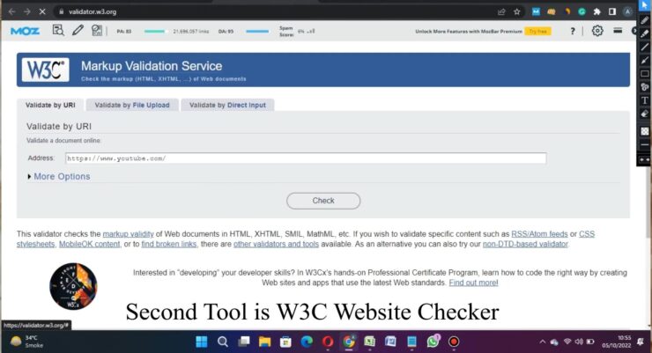Choose annotation line thickness option
The image size is (652, 353).
(645, 145)
